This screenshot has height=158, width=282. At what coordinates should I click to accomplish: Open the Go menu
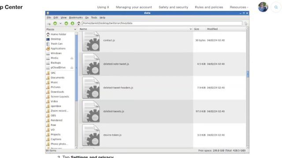(87, 18)
